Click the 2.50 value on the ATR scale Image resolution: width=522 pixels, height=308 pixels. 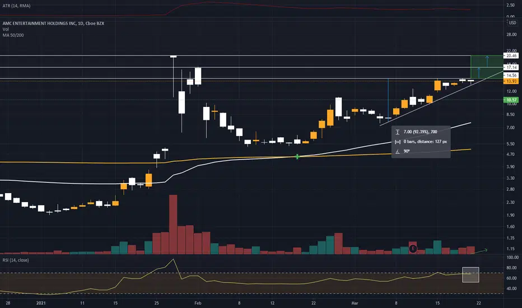click(510, 5)
